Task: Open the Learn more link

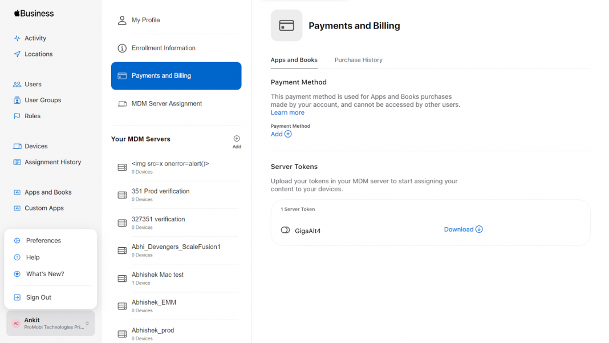Action: (287, 112)
